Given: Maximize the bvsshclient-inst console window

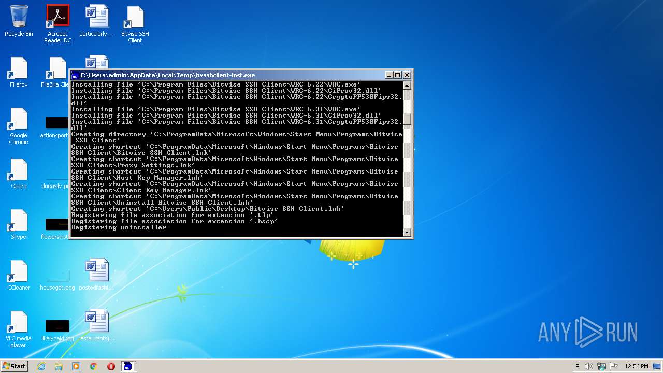Looking at the screenshot, I should 397,75.
